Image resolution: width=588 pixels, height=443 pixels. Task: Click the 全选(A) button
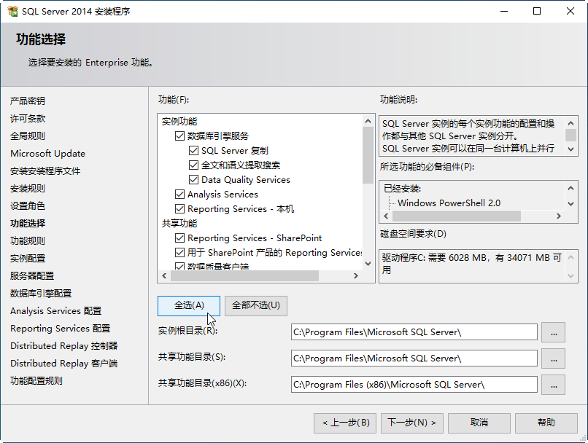[x=189, y=305]
